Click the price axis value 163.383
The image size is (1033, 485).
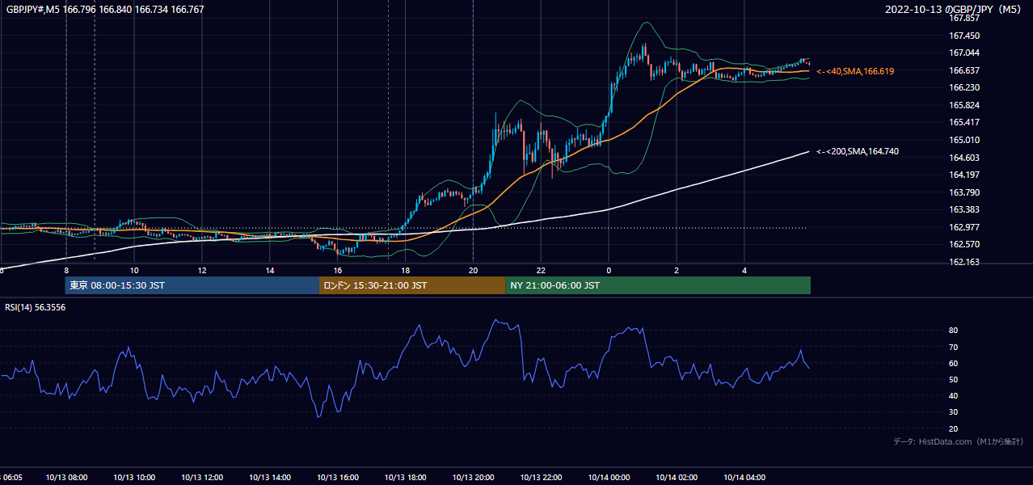tap(964, 209)
